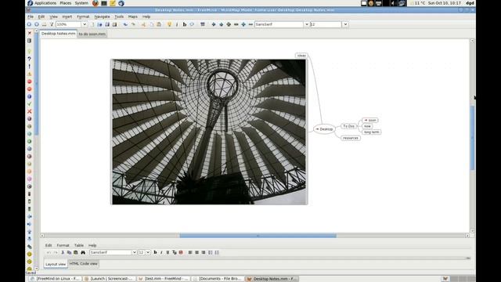The height and width of the screenshot is (282, 501).
Task: Open the main toolbar font family dropdown
Action: [306, 24]
